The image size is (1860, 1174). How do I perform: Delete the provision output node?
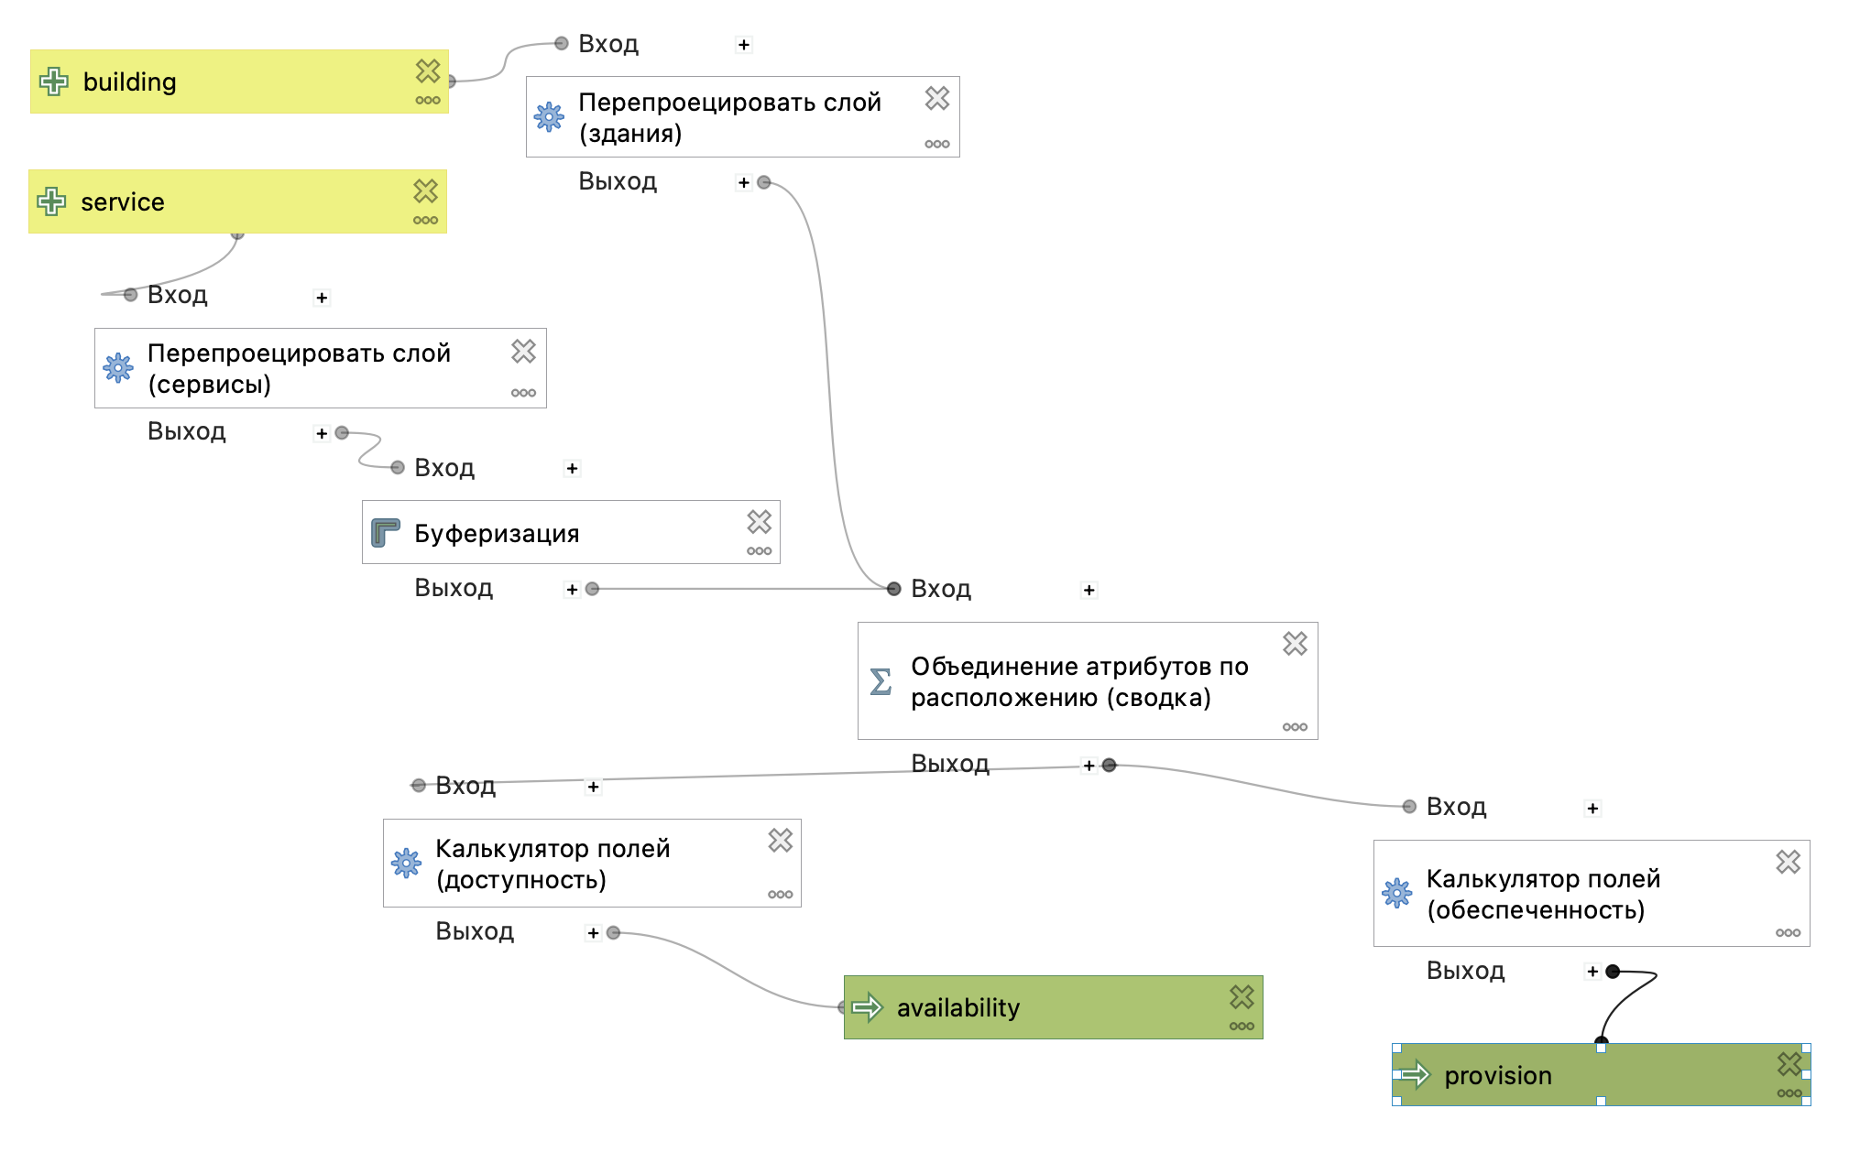(x=1789, y=1063)
